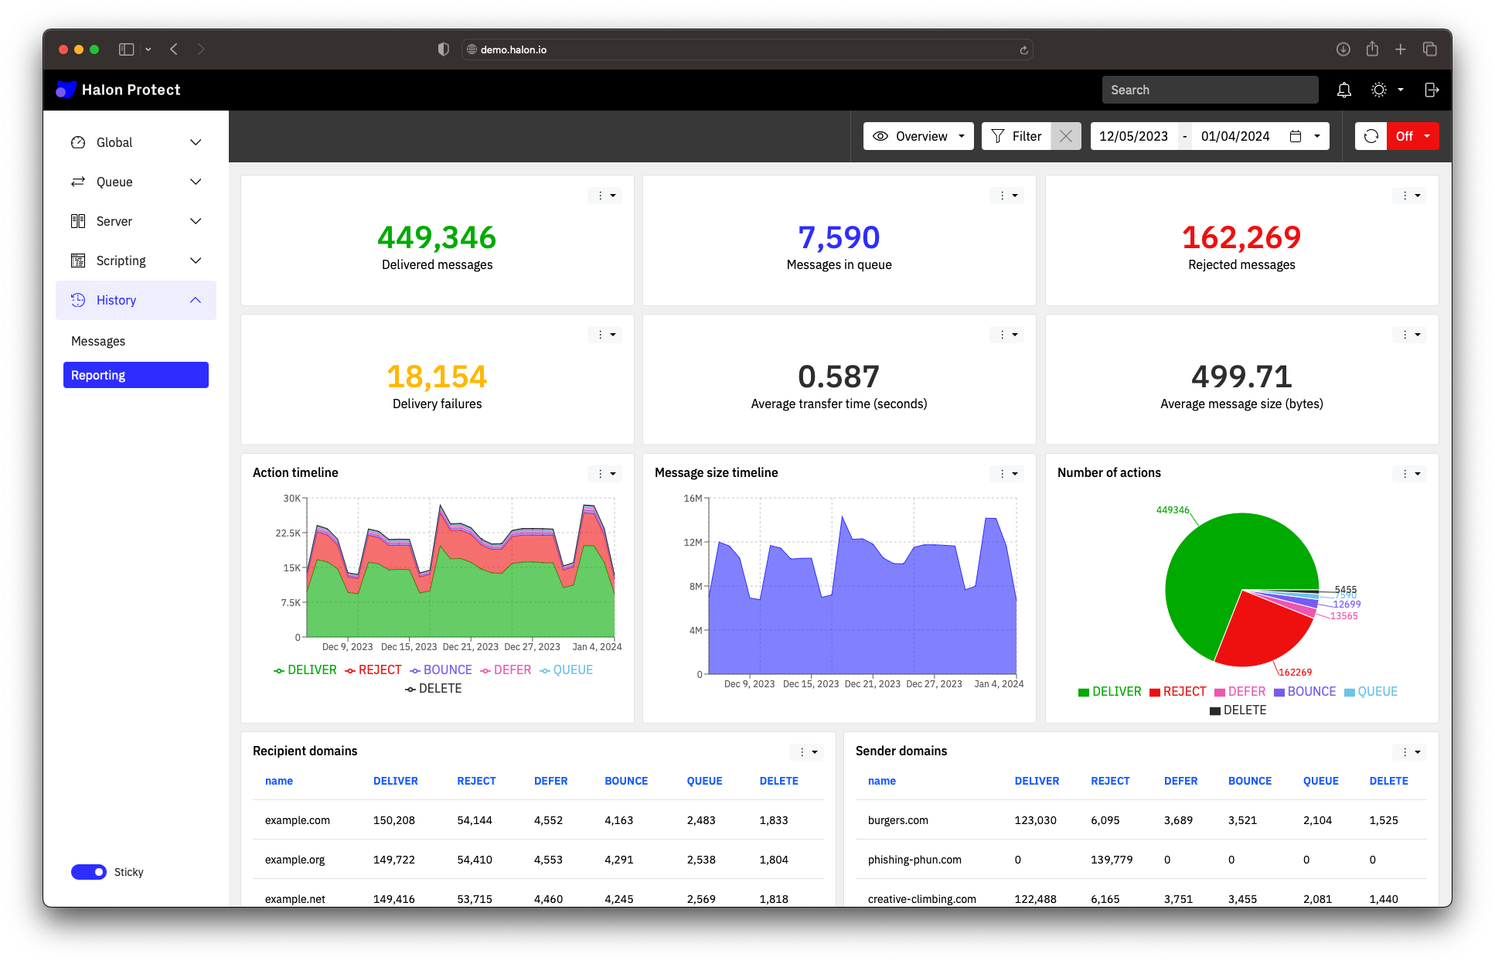Toggle REJECT in the Number of actions legend
Image resolution: width=1495 pixels, height=964 pixels.
[x=1177, y=691]
